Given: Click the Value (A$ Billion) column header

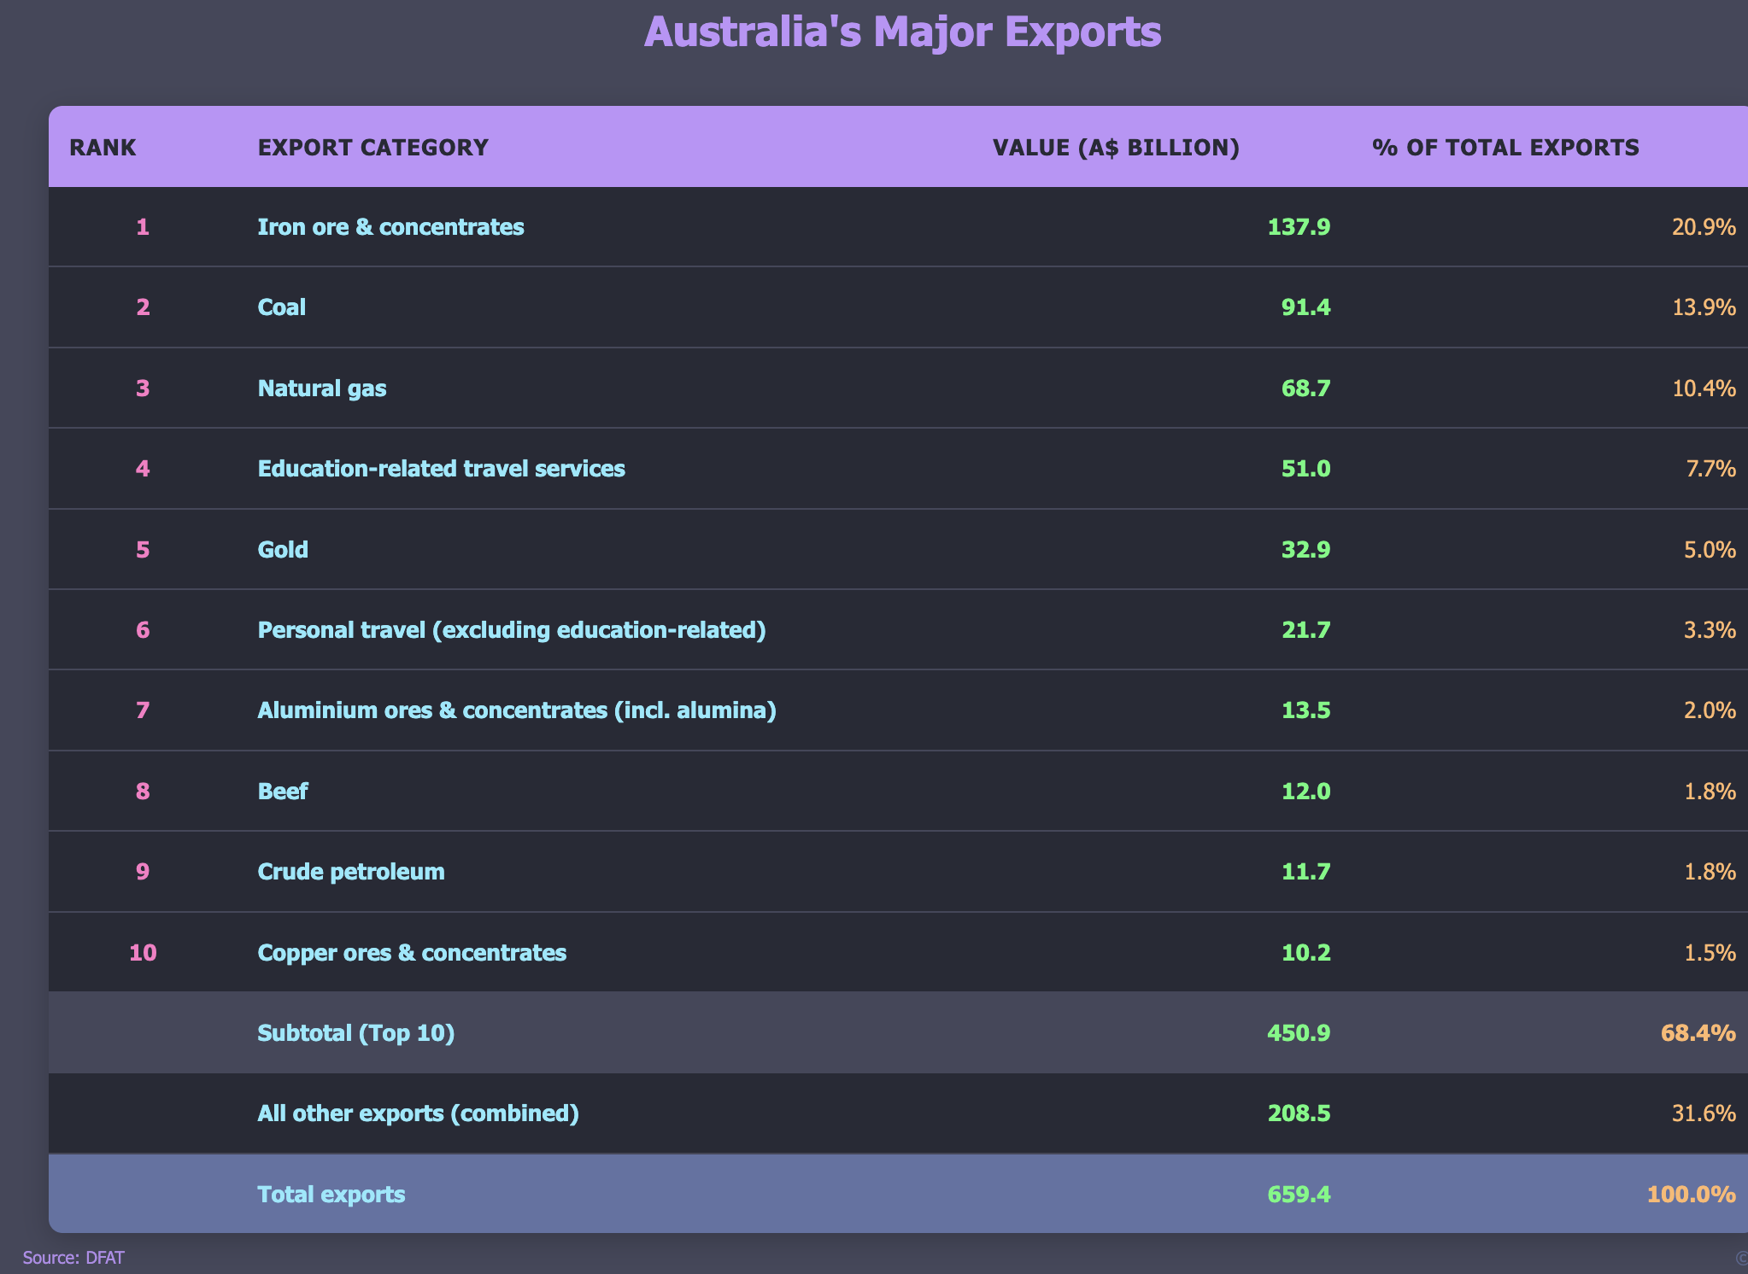Looking at the screenshot, I should click(1116, 148).
